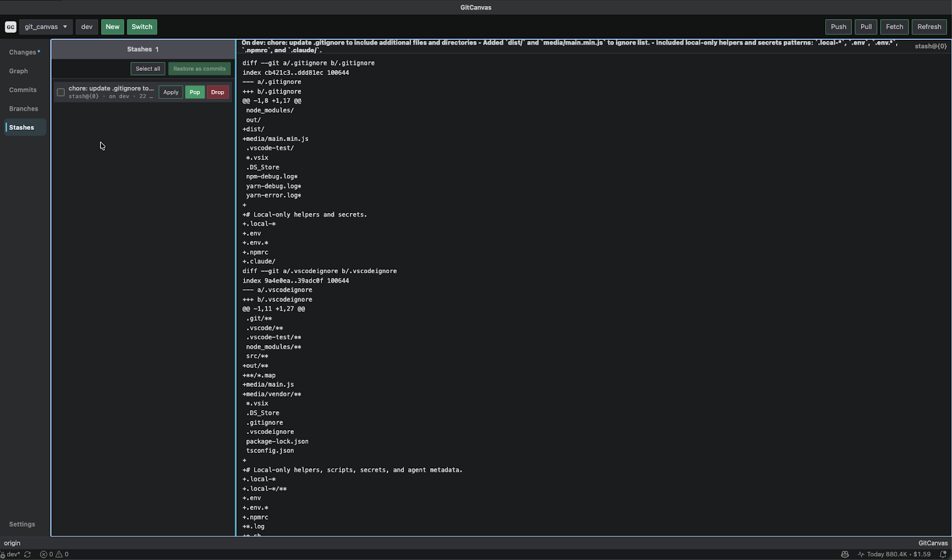
Task: Click the GitCanvas label in bottom bar
Action: (933, 543)
